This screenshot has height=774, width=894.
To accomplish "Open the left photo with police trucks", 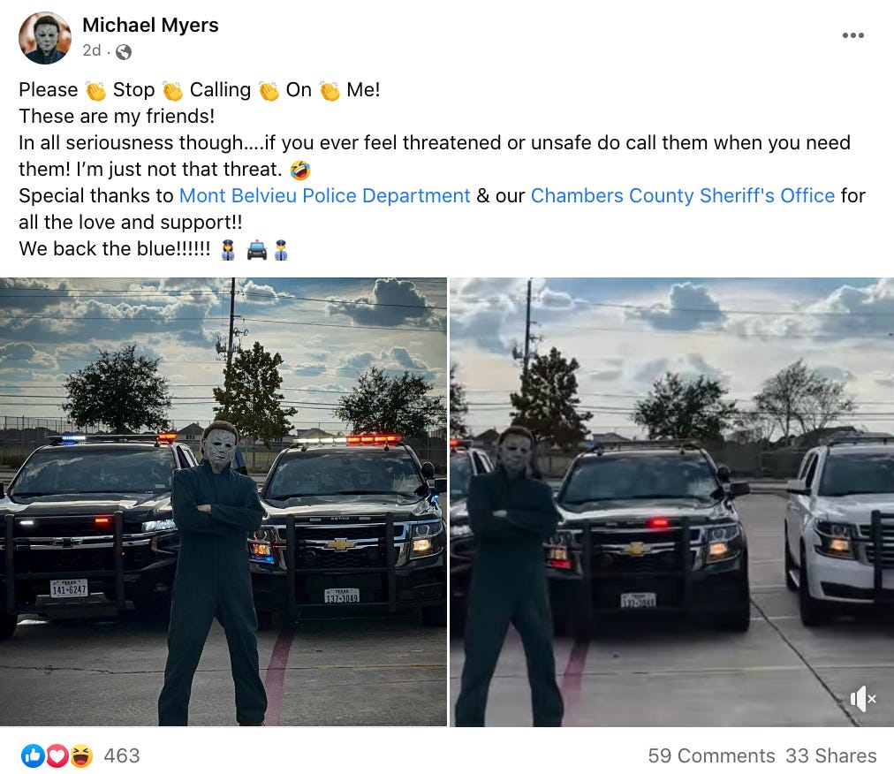I will (x=223, y=502).
